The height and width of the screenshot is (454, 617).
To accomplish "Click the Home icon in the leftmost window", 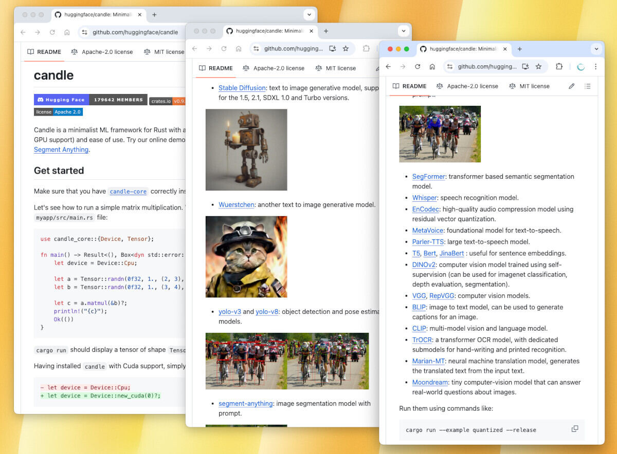I will click(x=67, y=32).
